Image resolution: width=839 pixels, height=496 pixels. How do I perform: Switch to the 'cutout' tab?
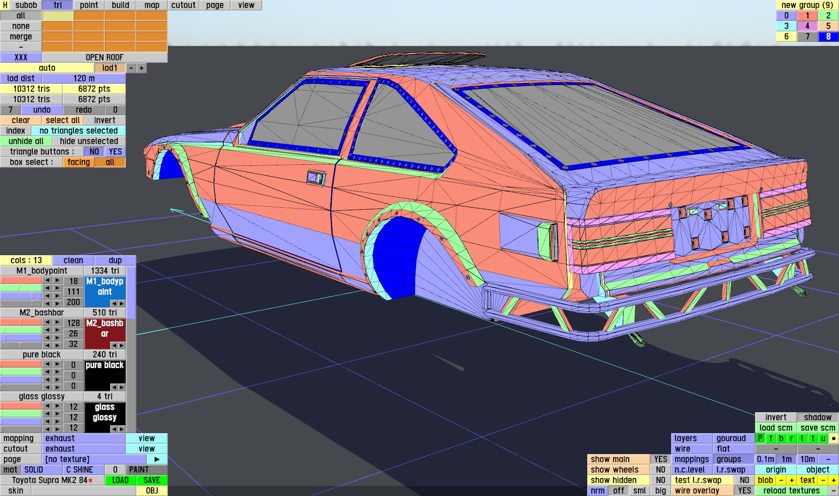183,5
